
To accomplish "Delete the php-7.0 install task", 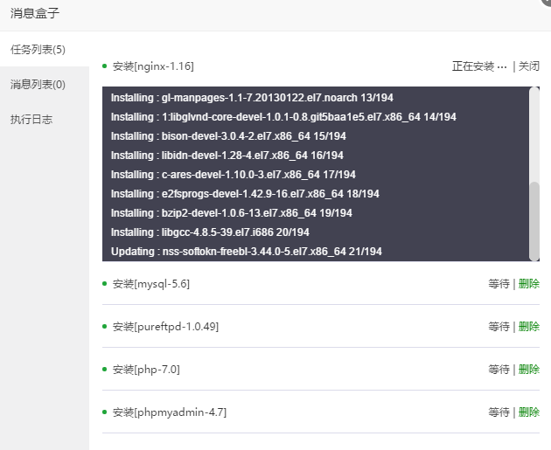I will pos(529,370).
